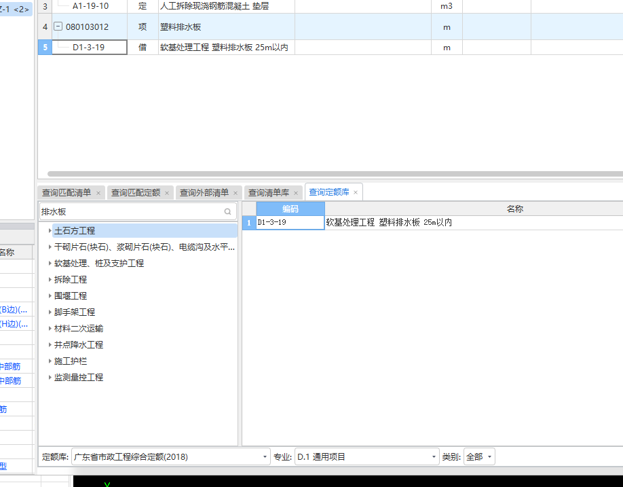Click the search magnifier icon in 排水板 field
Screen dimensions: 623x487
[227, 211]
